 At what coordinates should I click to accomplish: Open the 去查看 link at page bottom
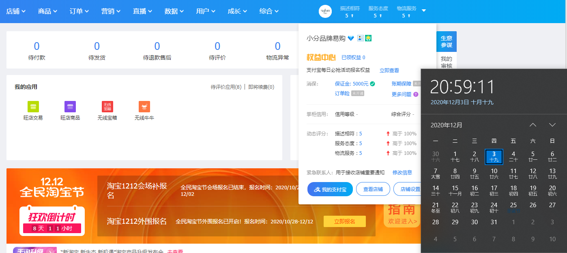(x=175, y=251)
